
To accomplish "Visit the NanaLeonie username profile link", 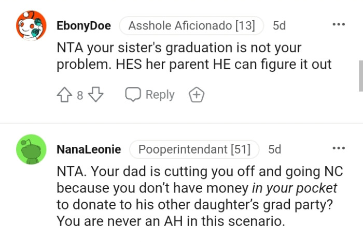I will click(89, 149).
